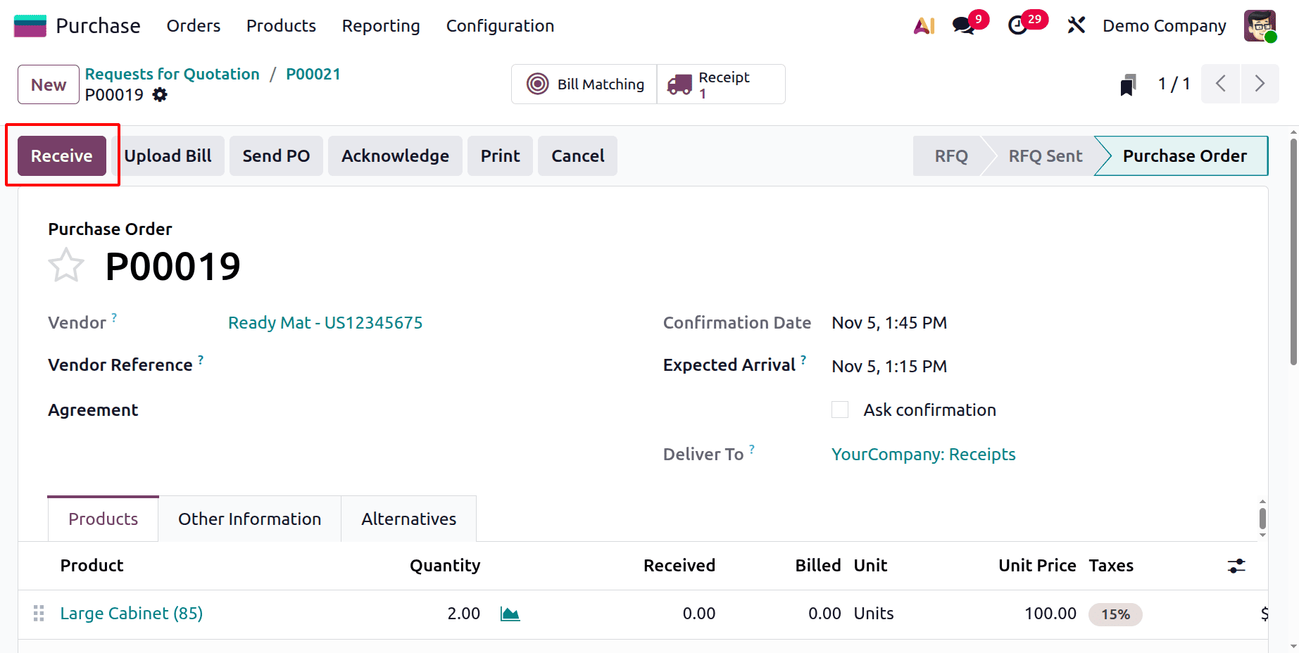Click the AI assistant icon in the top bar

click(923, 25)
